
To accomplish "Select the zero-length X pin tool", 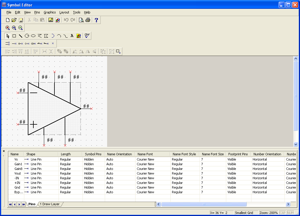I will pos(53,44).
